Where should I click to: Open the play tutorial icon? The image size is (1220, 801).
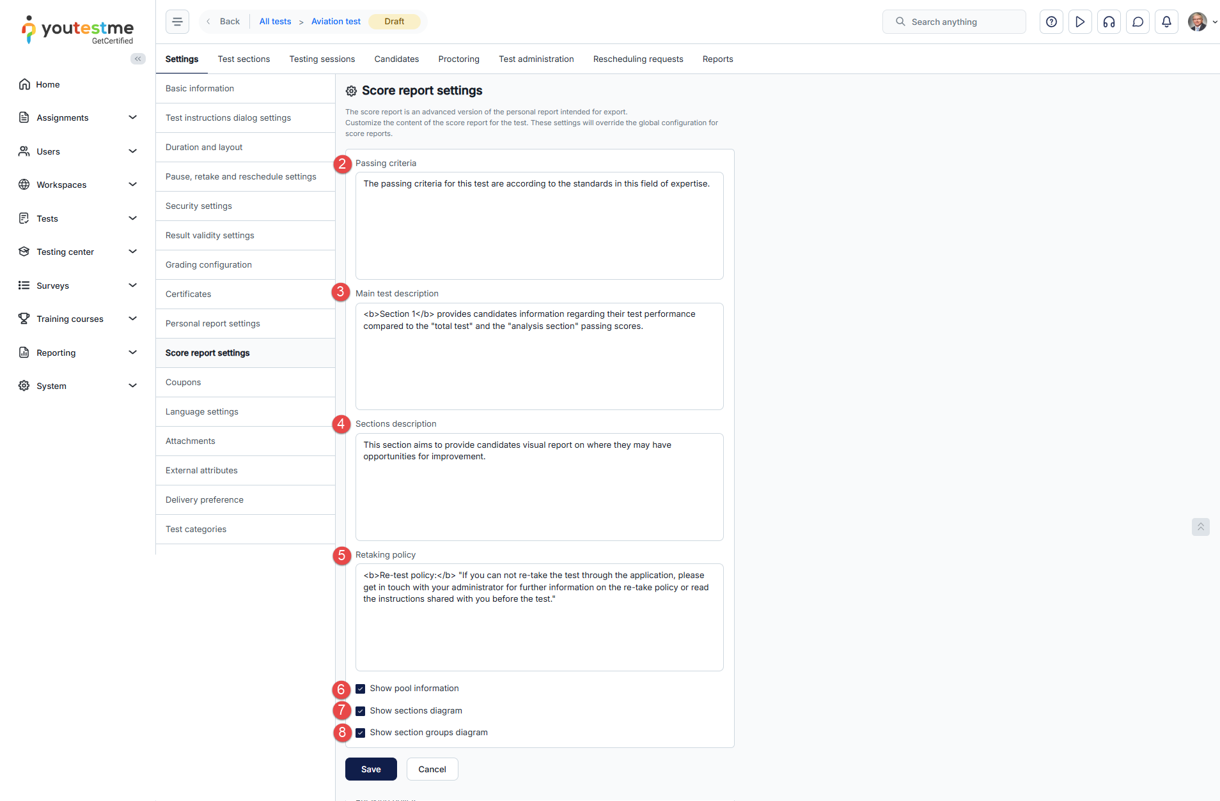coord(1080,22)
